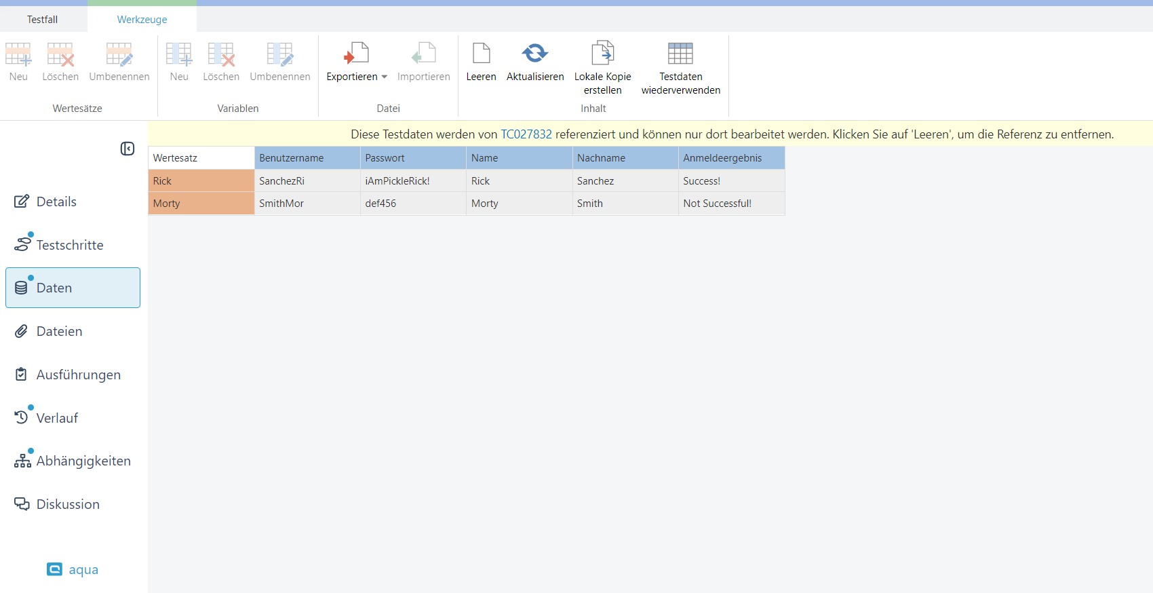Click the Leeren icon to clear test data

click(x=481, y=54)
